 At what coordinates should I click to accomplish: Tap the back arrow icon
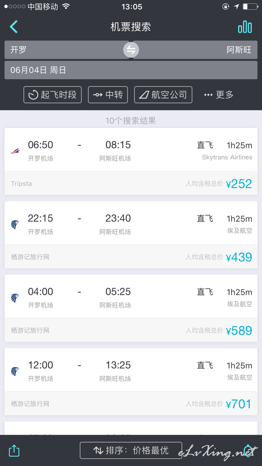point(14,27)
